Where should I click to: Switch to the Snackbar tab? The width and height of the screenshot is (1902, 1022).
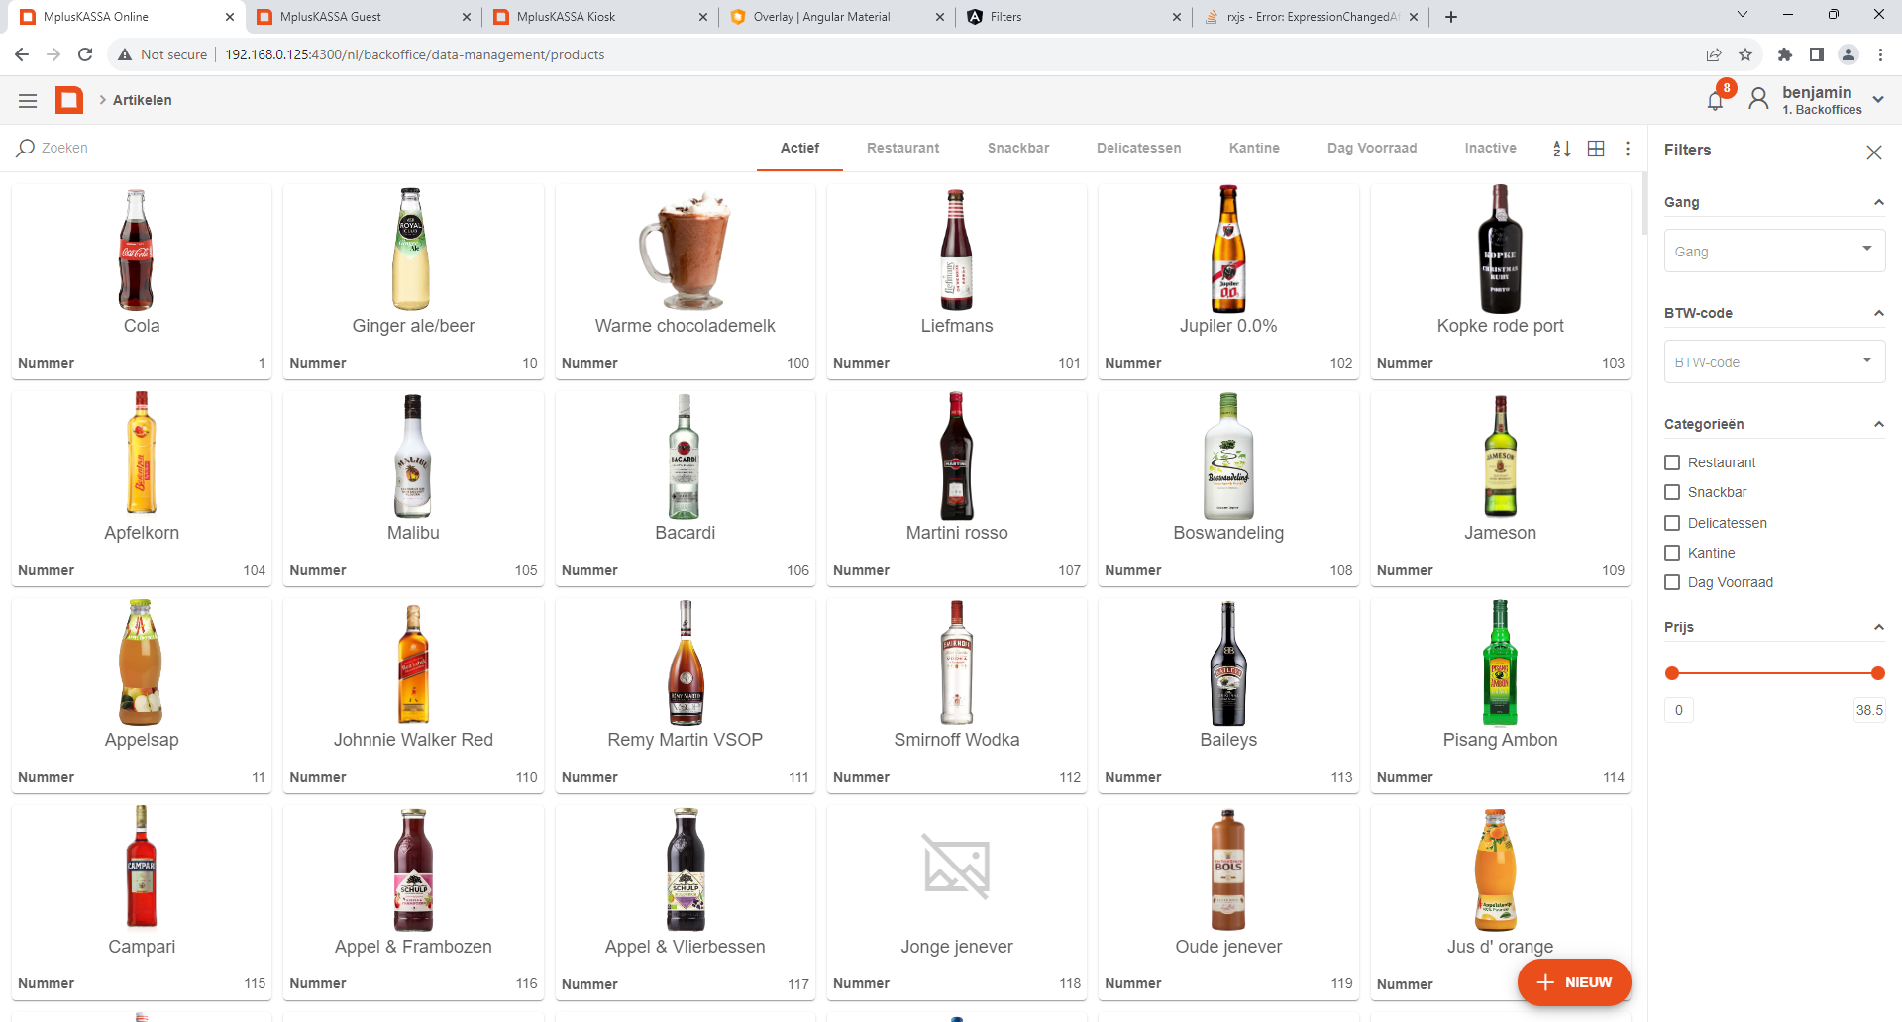pos(1017,148)
